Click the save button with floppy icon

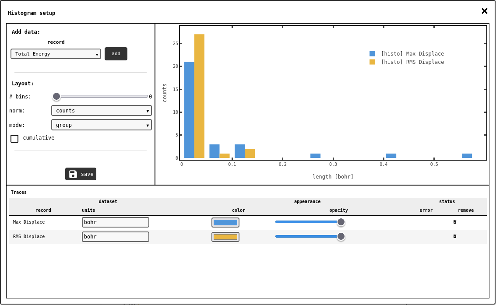[x=81, y=174]
